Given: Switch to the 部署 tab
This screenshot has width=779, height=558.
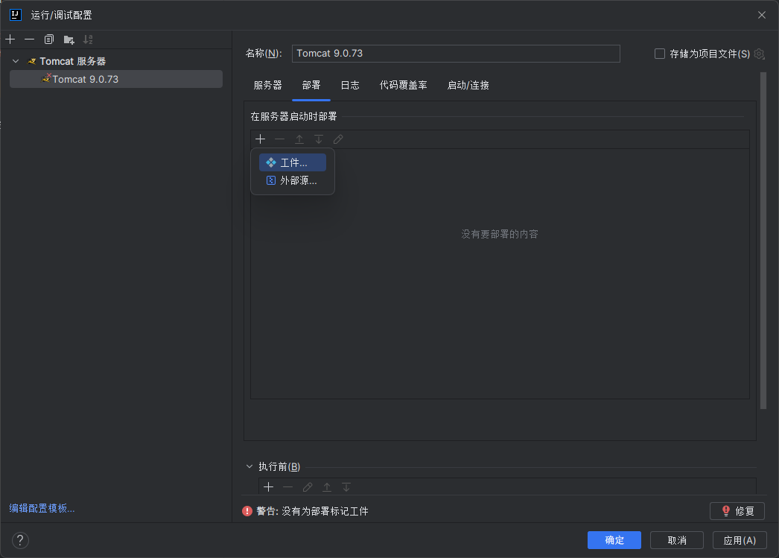Looking at the screenshot, I should tap(311, 85).
